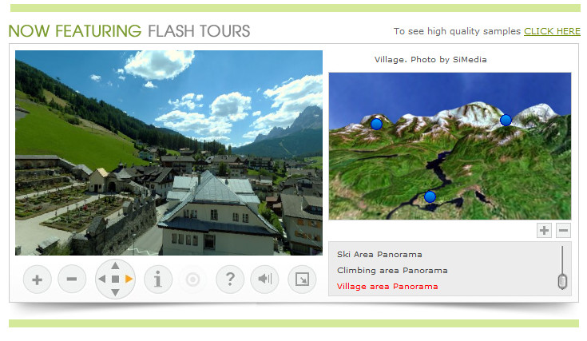
Task: Select Ski Area Panorama from the list
Action: pyautogui.click(x=379, y=255)
